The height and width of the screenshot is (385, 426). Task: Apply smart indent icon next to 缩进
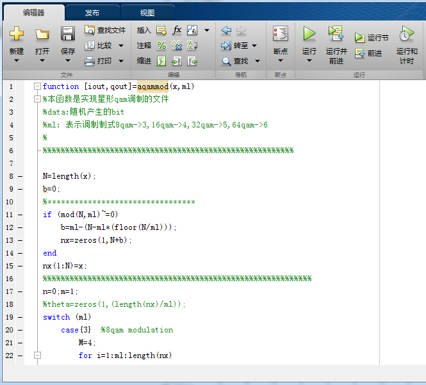pos(161,61)
